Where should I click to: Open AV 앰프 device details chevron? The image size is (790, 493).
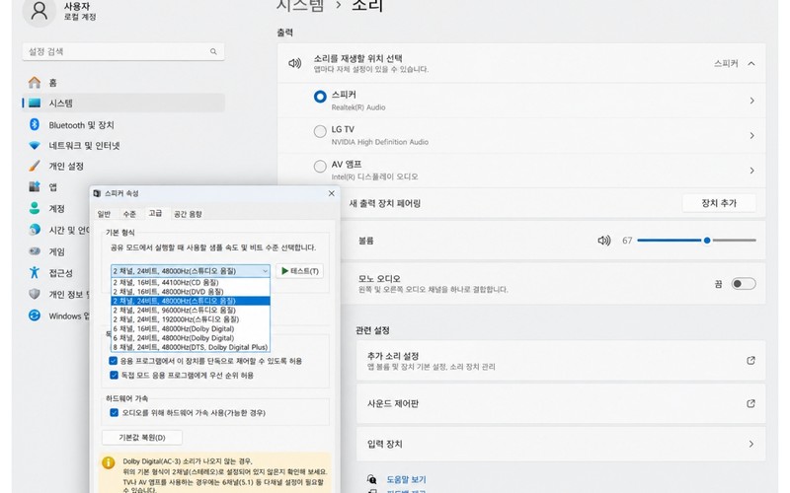pyautogui.click(x=751, y=171)
